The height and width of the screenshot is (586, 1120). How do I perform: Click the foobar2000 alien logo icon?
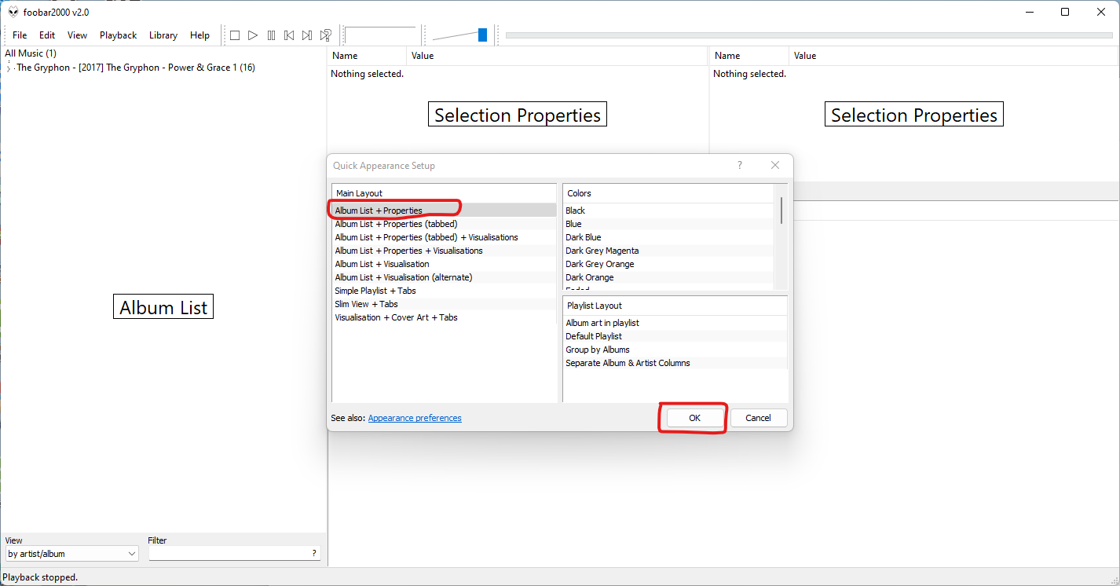pyautogui.click(x=13, y=12)
